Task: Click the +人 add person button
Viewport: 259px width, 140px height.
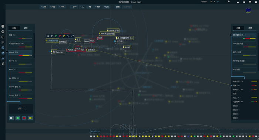Action: click(x=82, y=7)
